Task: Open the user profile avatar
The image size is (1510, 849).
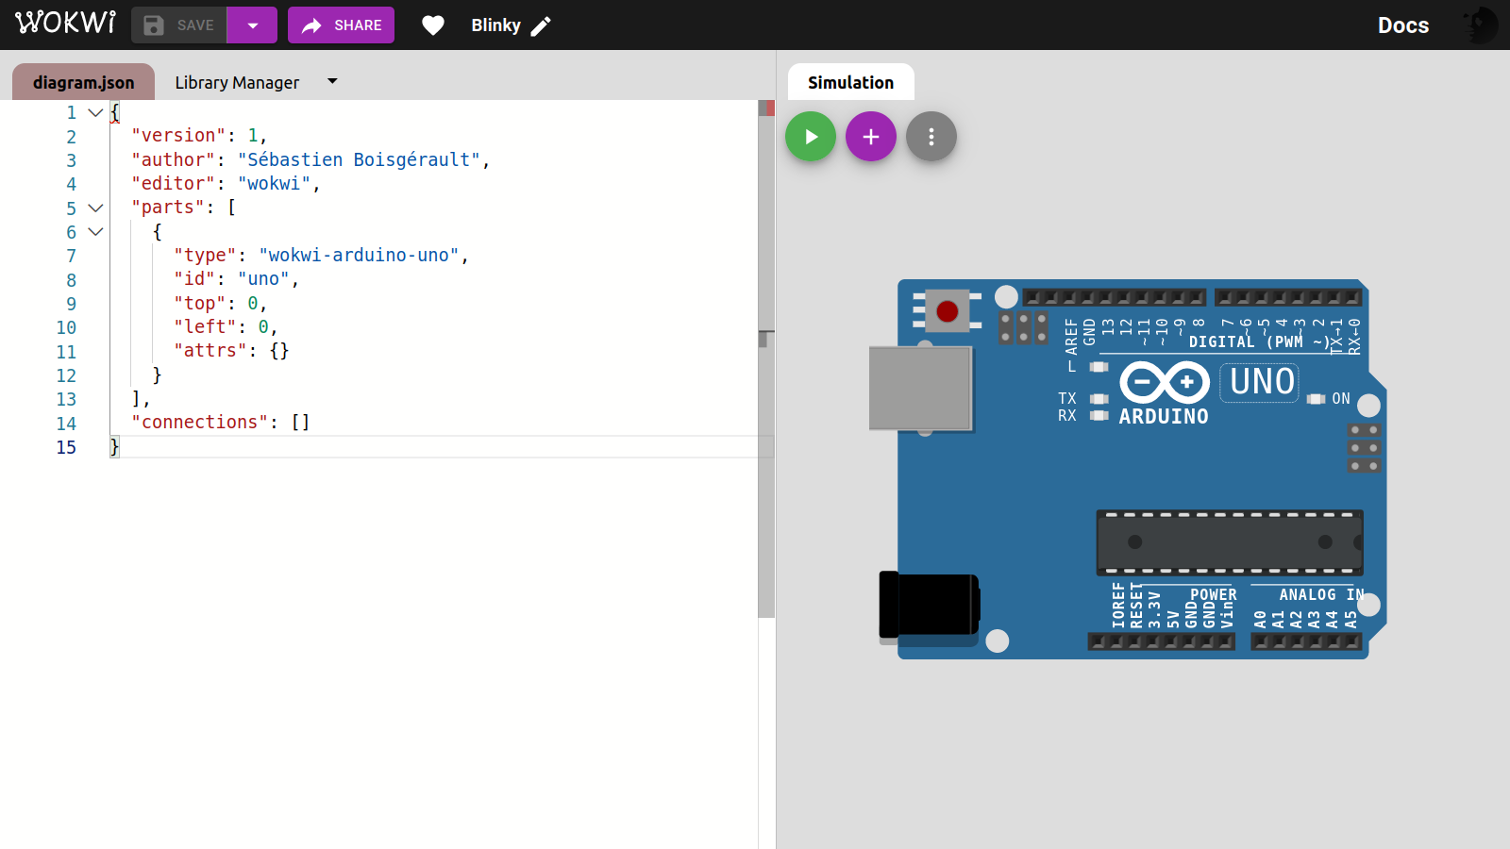Action: point(1479,25)
